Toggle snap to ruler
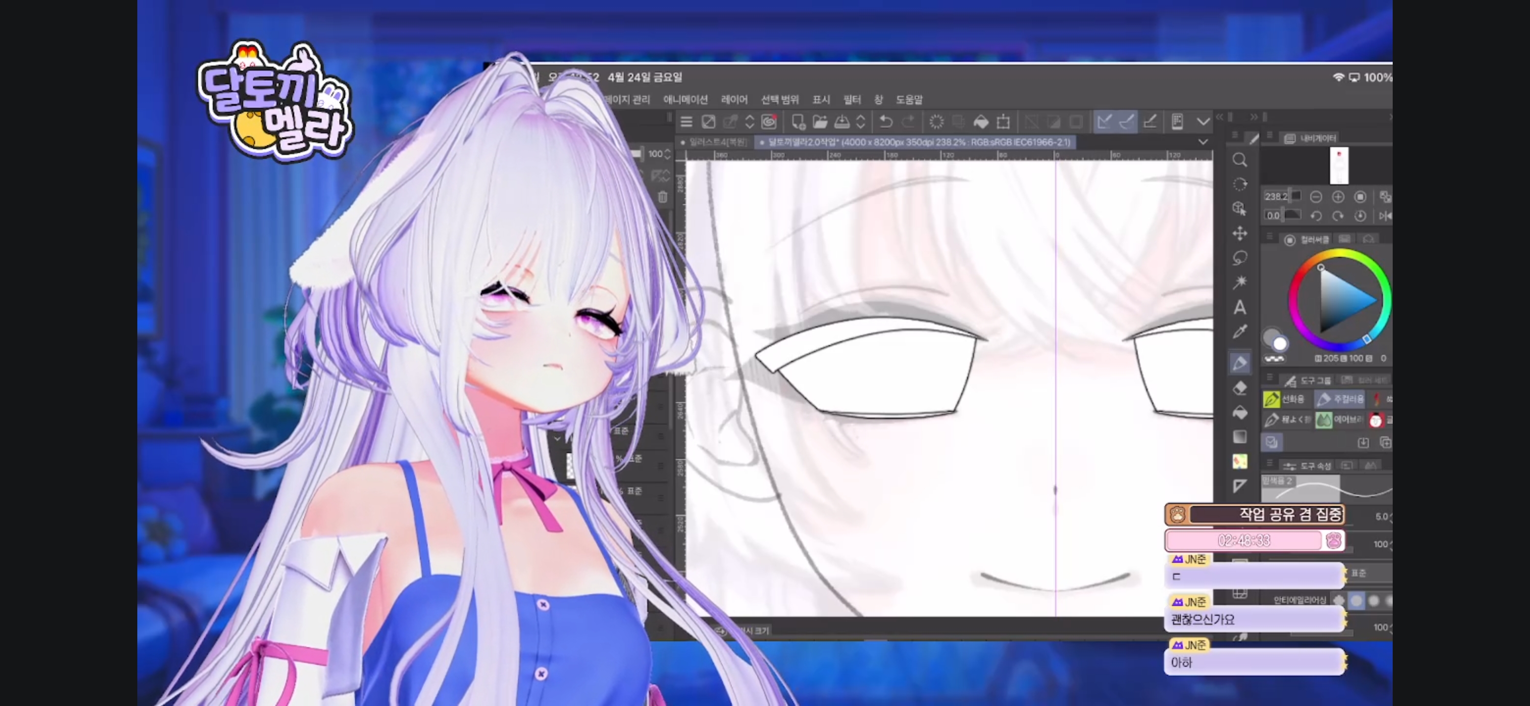This screenshot has width=1530, height=706. [1105, 122]
